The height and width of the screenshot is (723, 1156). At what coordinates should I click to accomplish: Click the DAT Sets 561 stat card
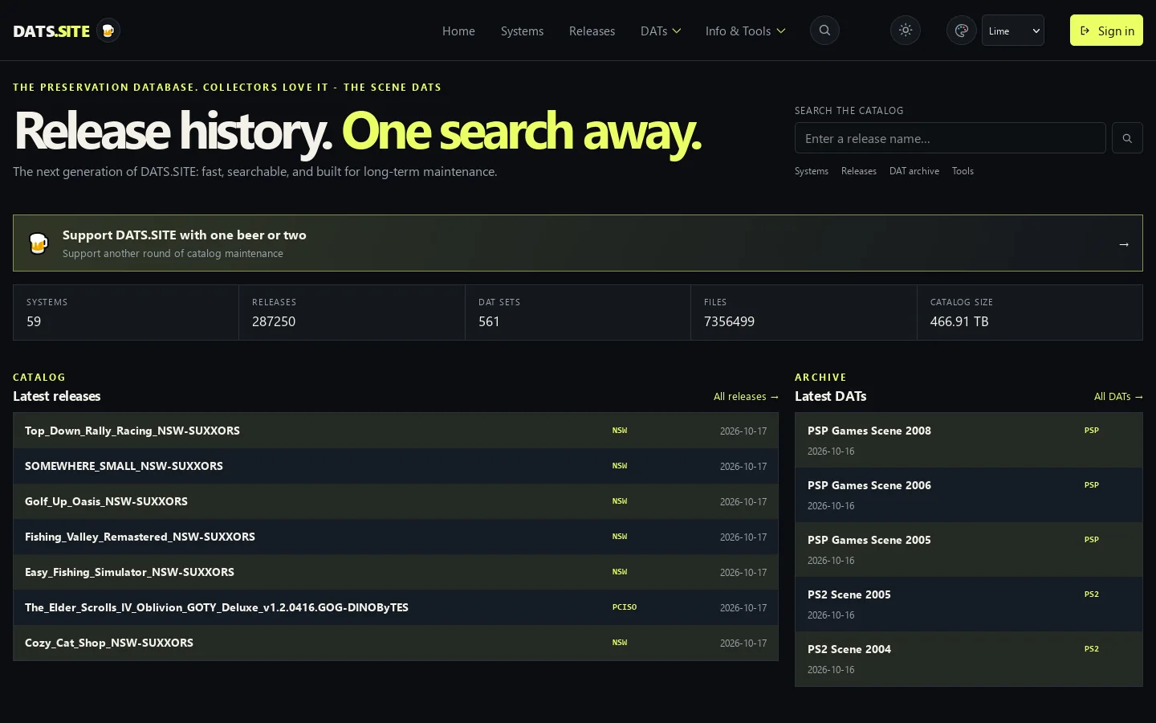pos(578,312)
